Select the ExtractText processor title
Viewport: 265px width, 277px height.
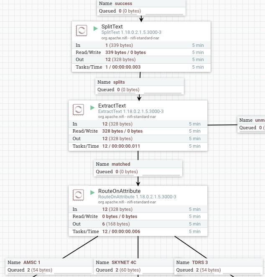click(x=112, y=105)
